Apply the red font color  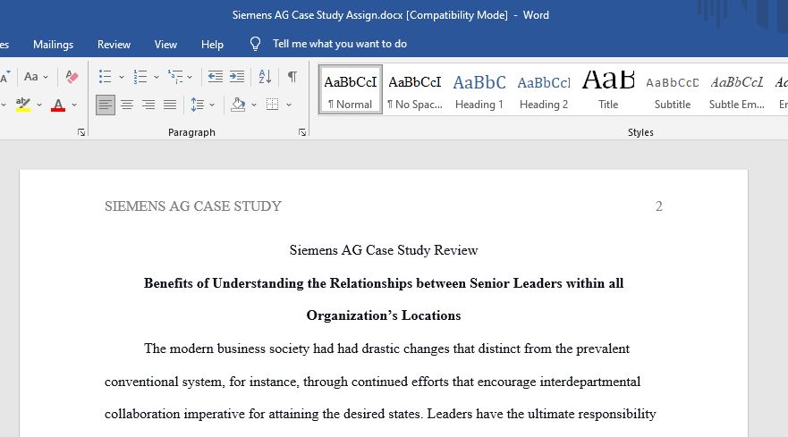pos(58,105)
